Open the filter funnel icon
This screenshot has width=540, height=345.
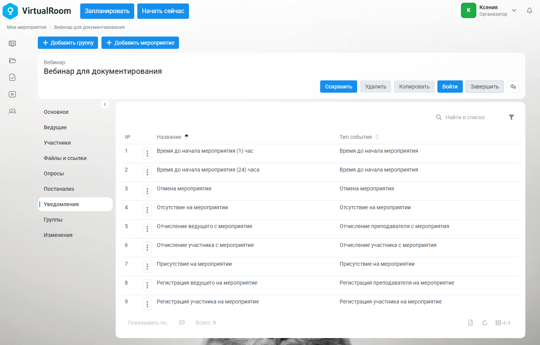click(x=511, y=117)
